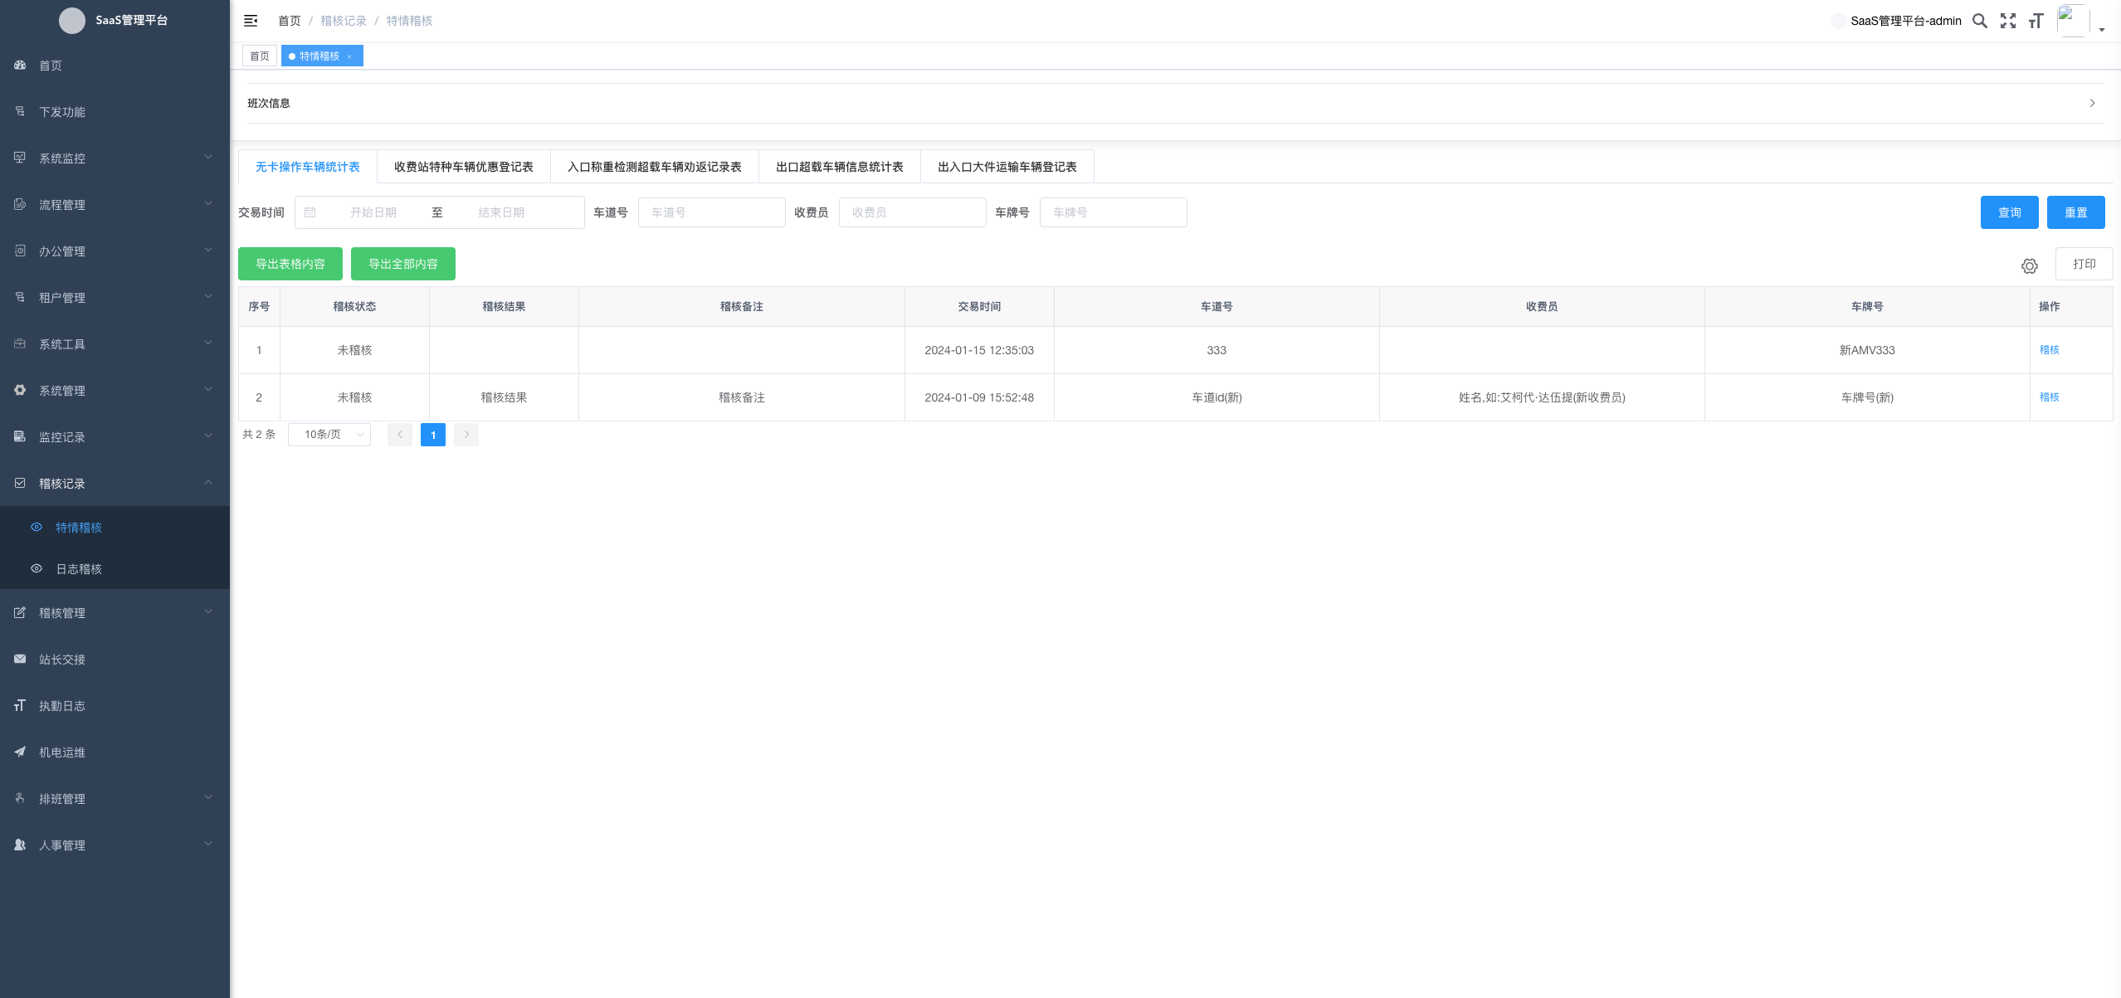Close the 特情稽核 page tag
Viewport: 2121px width, 998px height.
pos(349,56)
